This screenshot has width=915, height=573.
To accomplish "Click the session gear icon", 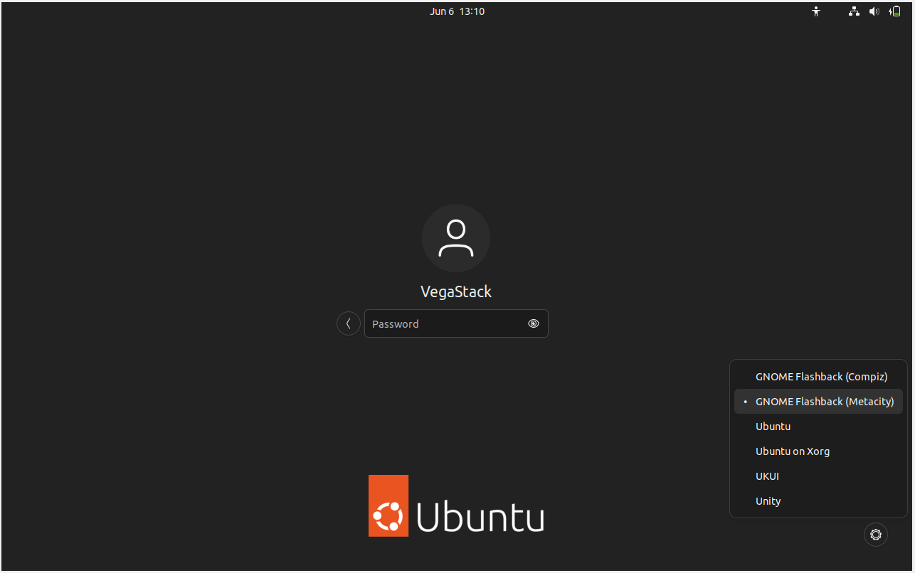I will tap(876, 535).
